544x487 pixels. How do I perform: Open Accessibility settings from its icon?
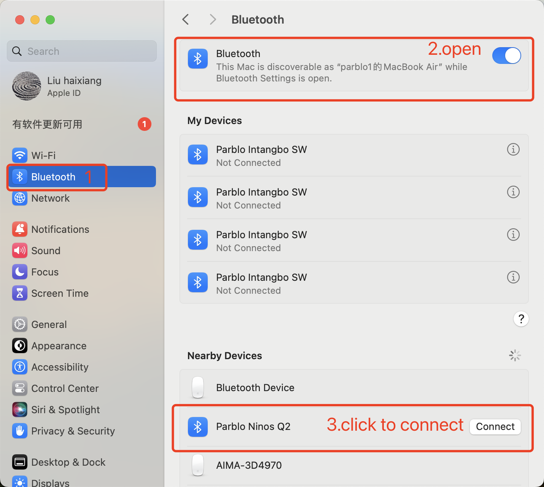pyautogui.click(x=20, y=367)
